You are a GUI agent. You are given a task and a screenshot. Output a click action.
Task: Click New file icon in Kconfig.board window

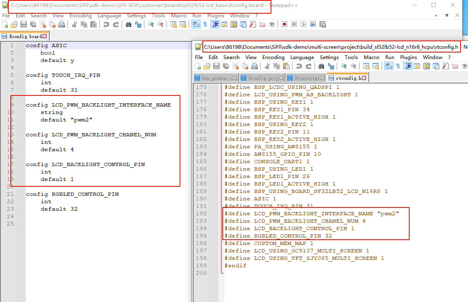click(x=5, y=24)
